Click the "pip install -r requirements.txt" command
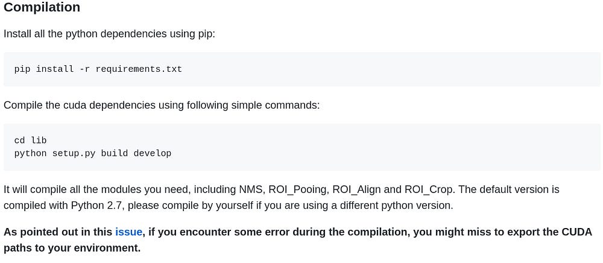The width and height of the screenshot is (603, 263). coord(98,69)
